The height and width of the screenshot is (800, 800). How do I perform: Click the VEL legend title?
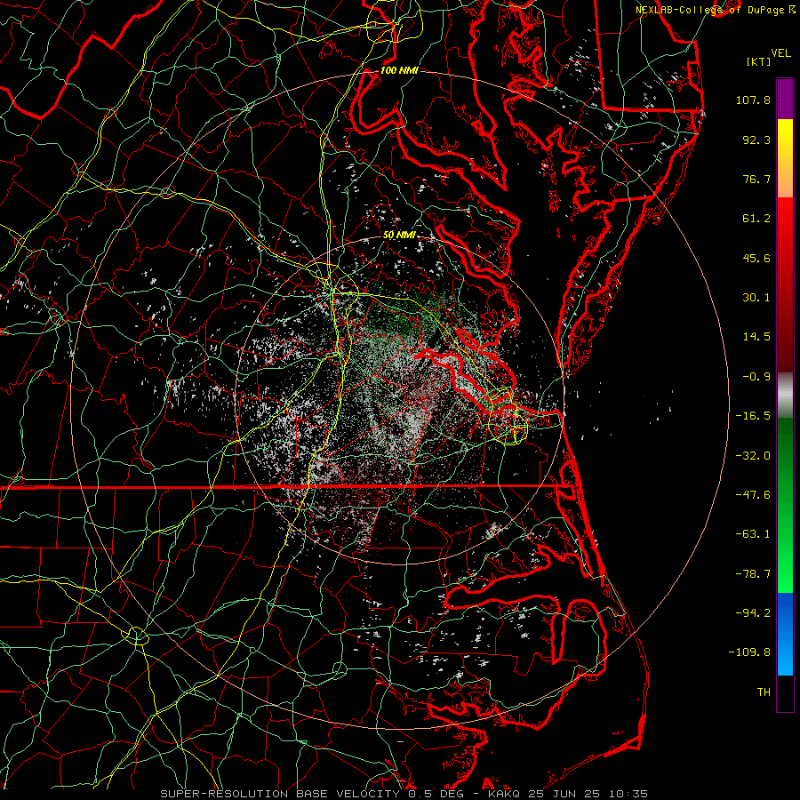(x=780, y=53)
